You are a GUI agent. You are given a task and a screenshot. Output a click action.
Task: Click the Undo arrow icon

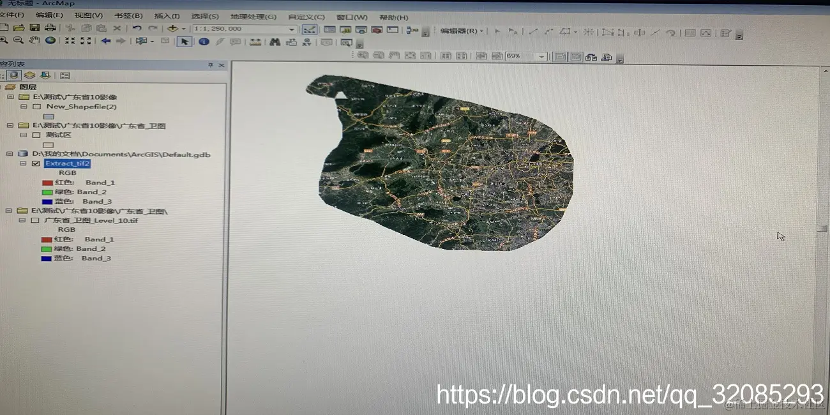[x=137, y=28]
